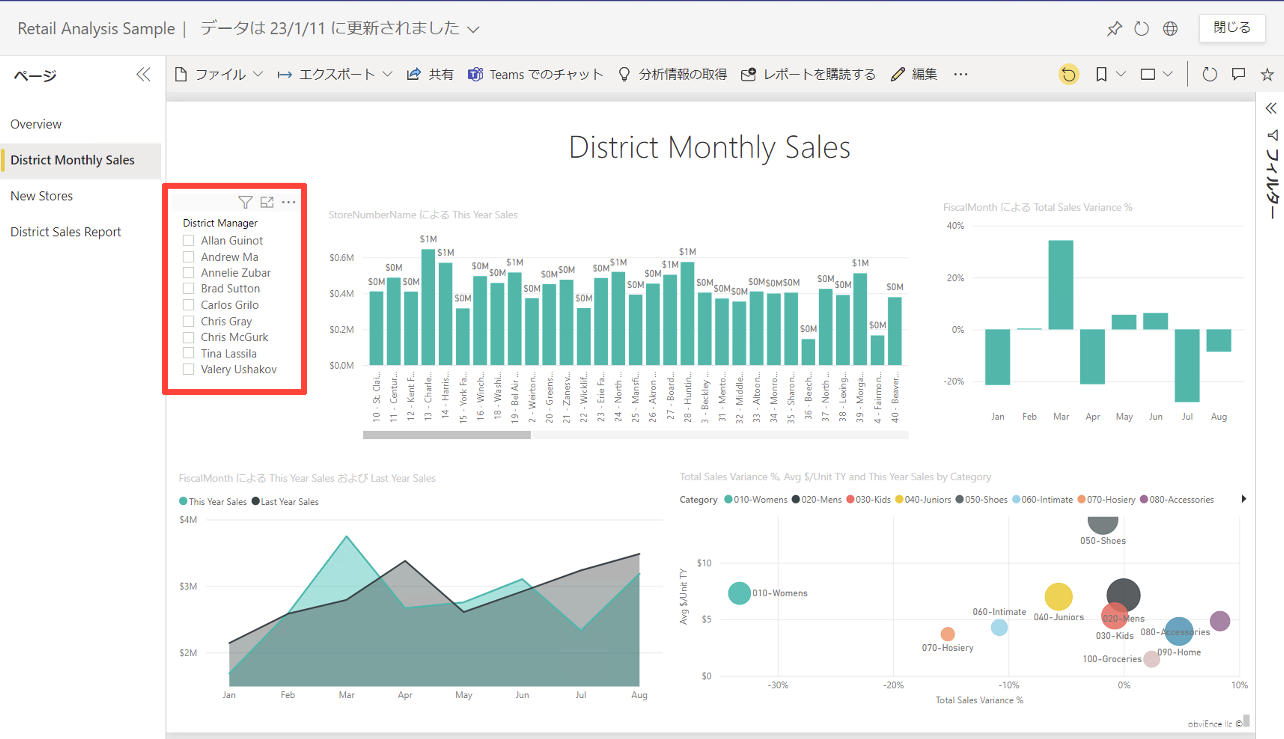This screenshot has height=739, width=1284.
Task: Open the District Sales Report page
Action: click(66, 232)
